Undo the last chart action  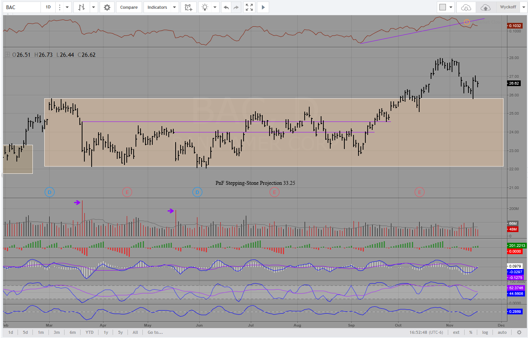pyautogui.click(x=226, y=7)
